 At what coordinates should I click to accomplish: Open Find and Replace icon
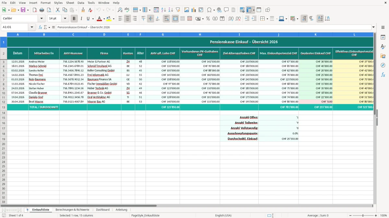tap(120, 10)
